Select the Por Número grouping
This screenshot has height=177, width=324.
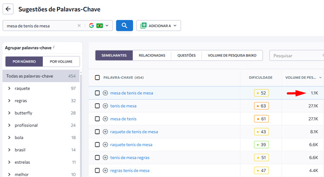[24, 62]
